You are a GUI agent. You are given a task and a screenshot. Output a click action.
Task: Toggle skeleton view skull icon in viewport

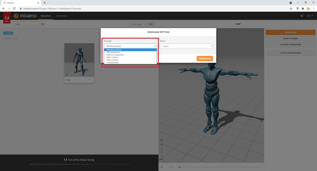162,140
